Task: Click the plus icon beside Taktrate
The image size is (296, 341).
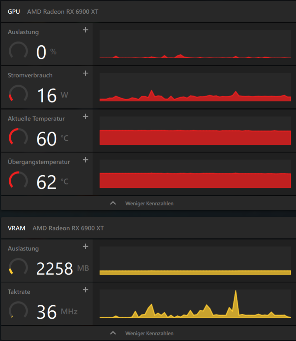Action: 86,290
